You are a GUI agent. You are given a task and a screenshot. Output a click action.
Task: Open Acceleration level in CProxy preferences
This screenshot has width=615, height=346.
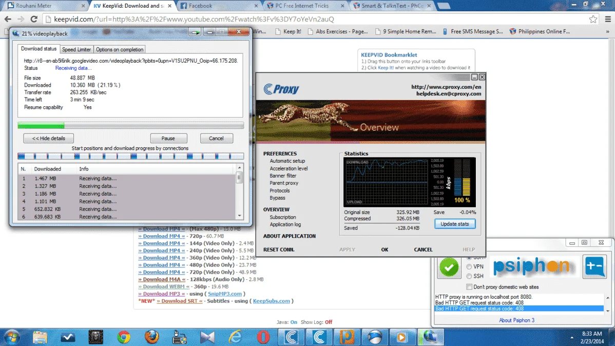coord(289,168)
